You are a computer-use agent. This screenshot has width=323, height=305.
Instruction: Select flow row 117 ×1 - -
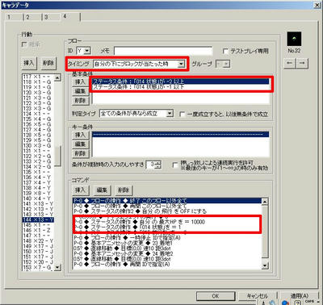point(38,77)
